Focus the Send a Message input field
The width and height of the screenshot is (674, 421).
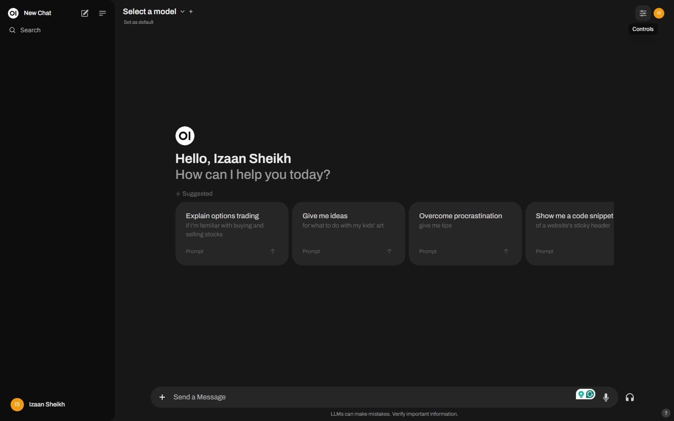tap(371, 397)
